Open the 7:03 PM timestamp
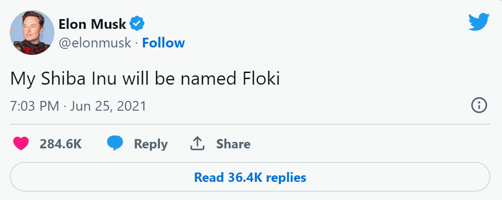This screenshot has width=502, height=200. tap(35, 106)
